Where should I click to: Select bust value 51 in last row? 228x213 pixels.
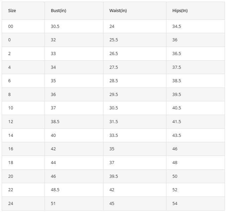tap(53, 203)
